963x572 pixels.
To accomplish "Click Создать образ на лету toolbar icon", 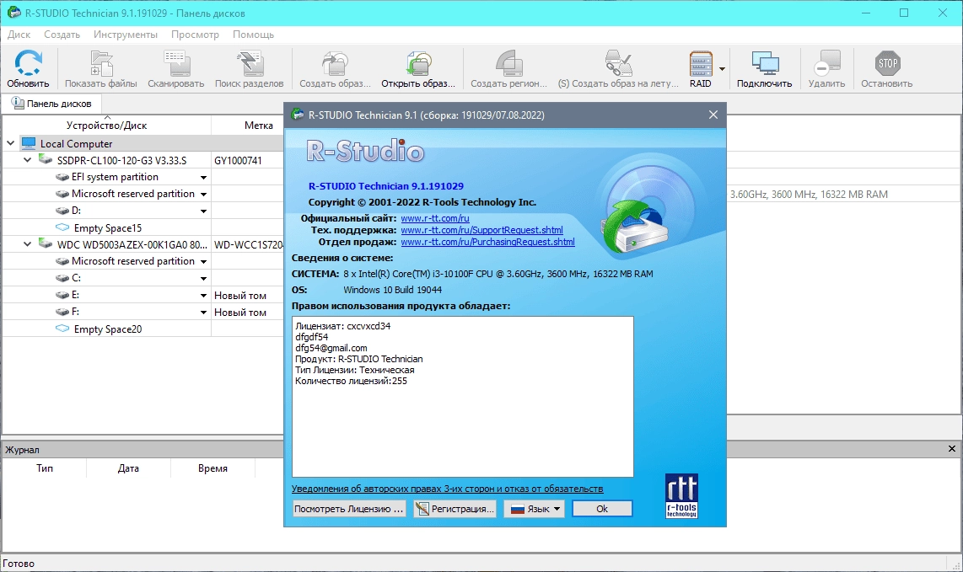I will tap(618, 63).
